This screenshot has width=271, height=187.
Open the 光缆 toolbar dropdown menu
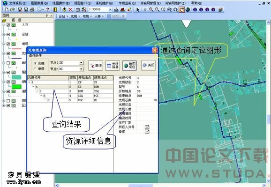tap(75, 16)
